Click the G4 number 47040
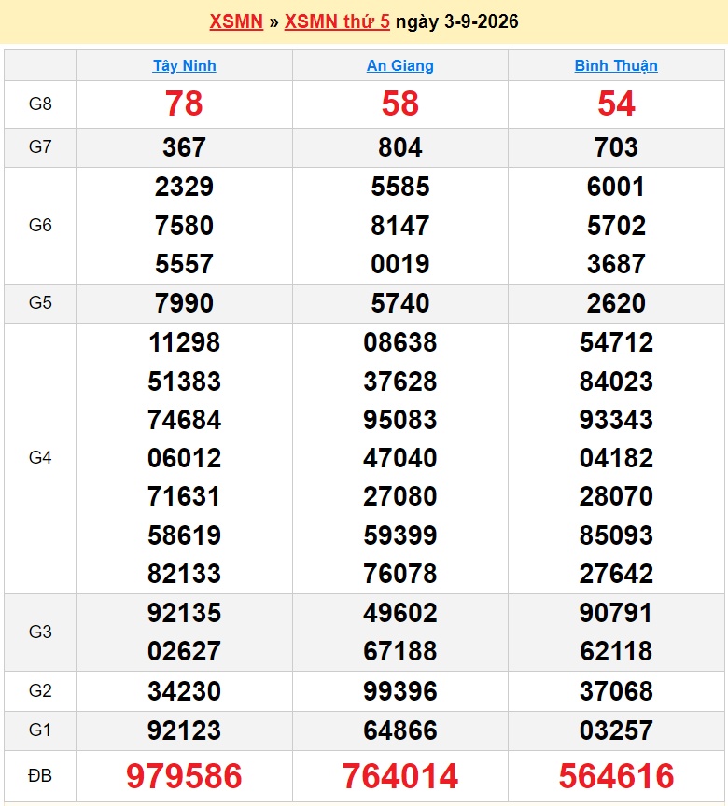This screenshot has height=806, width=728. (x=400, y=458)
